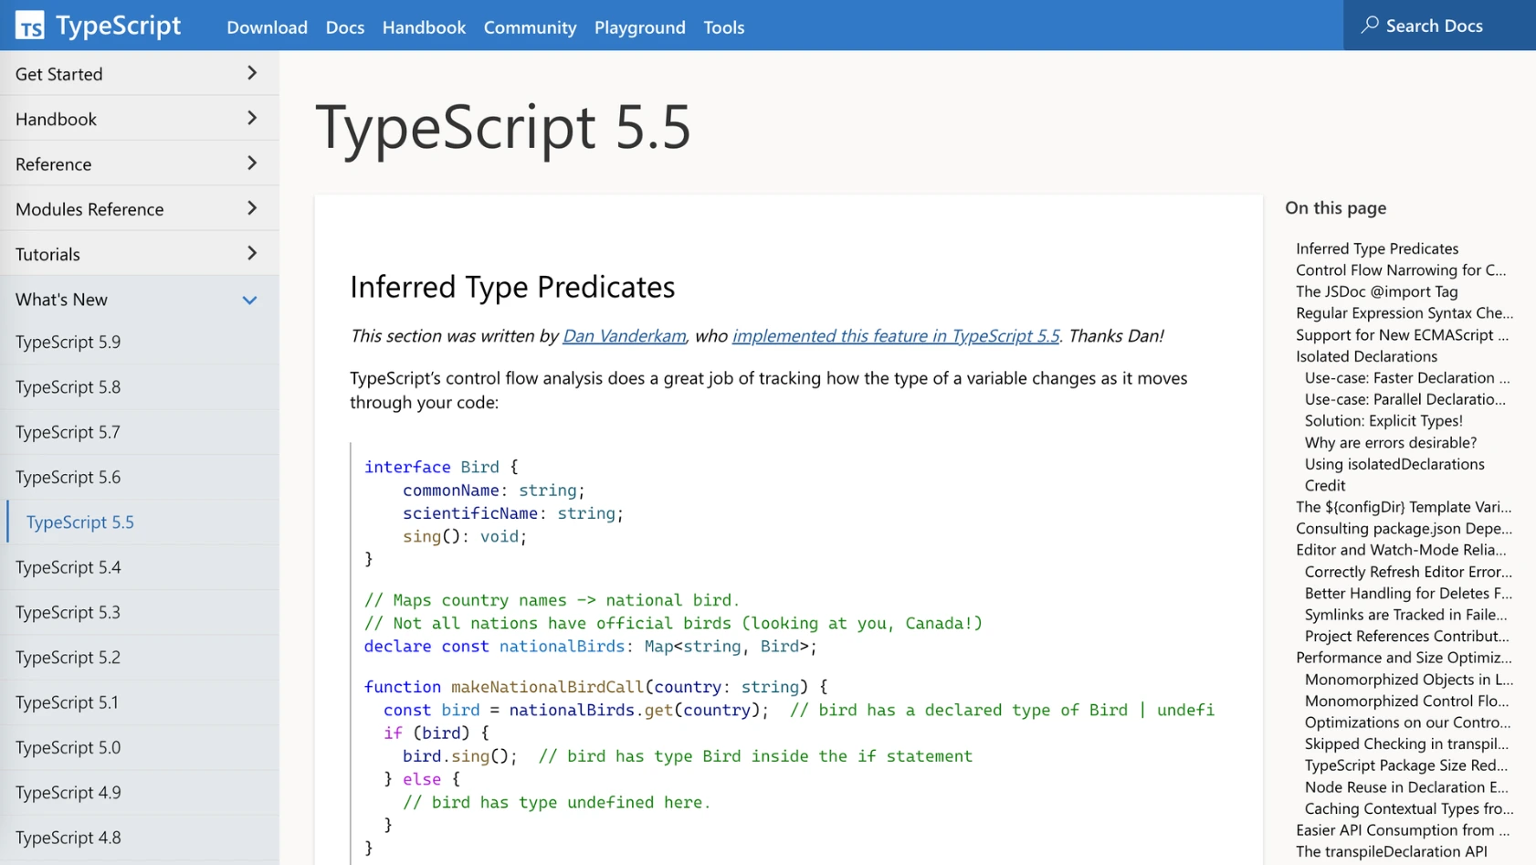Image resolution: width=1536 pixels, height=865 pixels.
Task: Jump to The JSDoc @import Tag
Action: pos(1376,291)
